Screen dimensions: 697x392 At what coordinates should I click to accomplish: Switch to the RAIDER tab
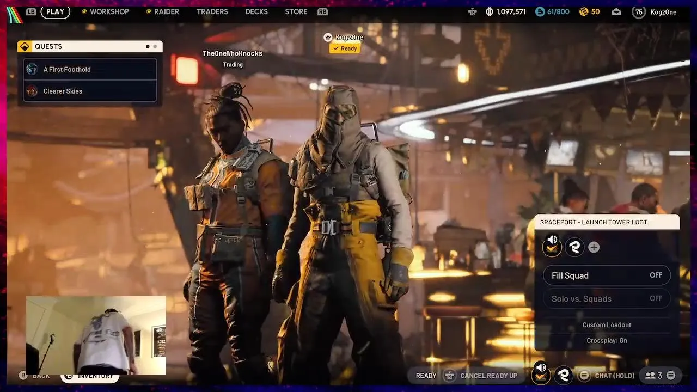[166, 11]
